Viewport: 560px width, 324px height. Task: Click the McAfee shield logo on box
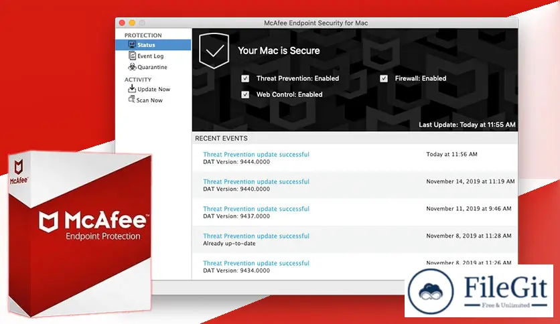(48, 222)
